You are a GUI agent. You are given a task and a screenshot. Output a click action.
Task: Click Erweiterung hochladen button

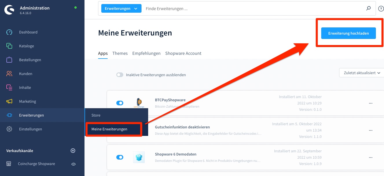click(x=348, y=33)
